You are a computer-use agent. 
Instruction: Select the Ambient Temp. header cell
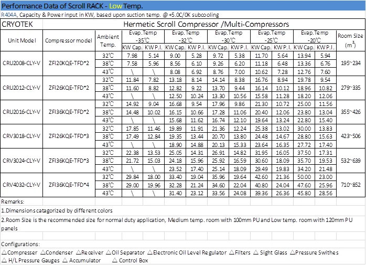coord(107,40)
